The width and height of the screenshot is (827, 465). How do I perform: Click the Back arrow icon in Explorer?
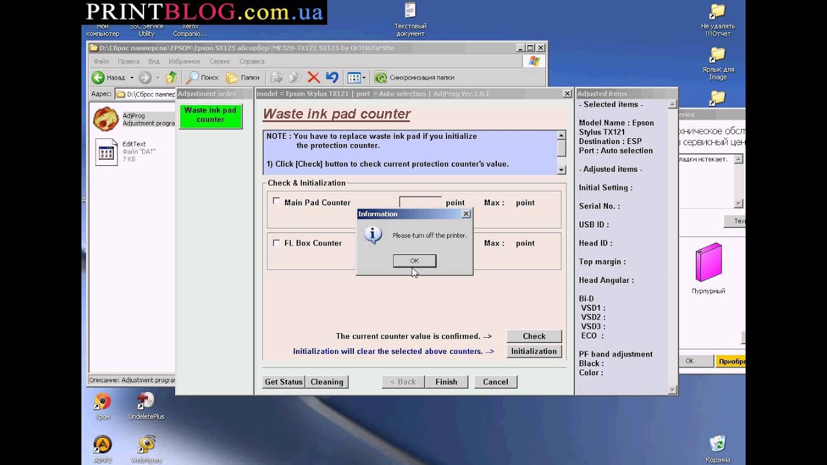pos(98,77)
